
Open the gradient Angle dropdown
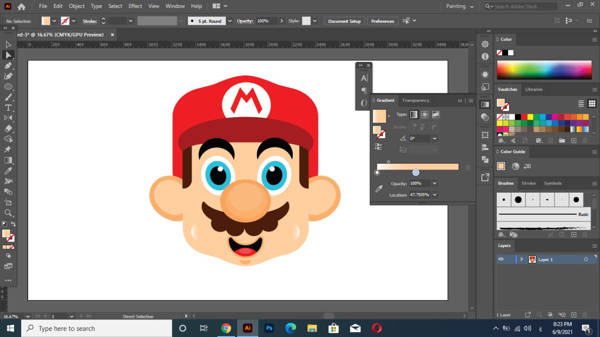435,138
